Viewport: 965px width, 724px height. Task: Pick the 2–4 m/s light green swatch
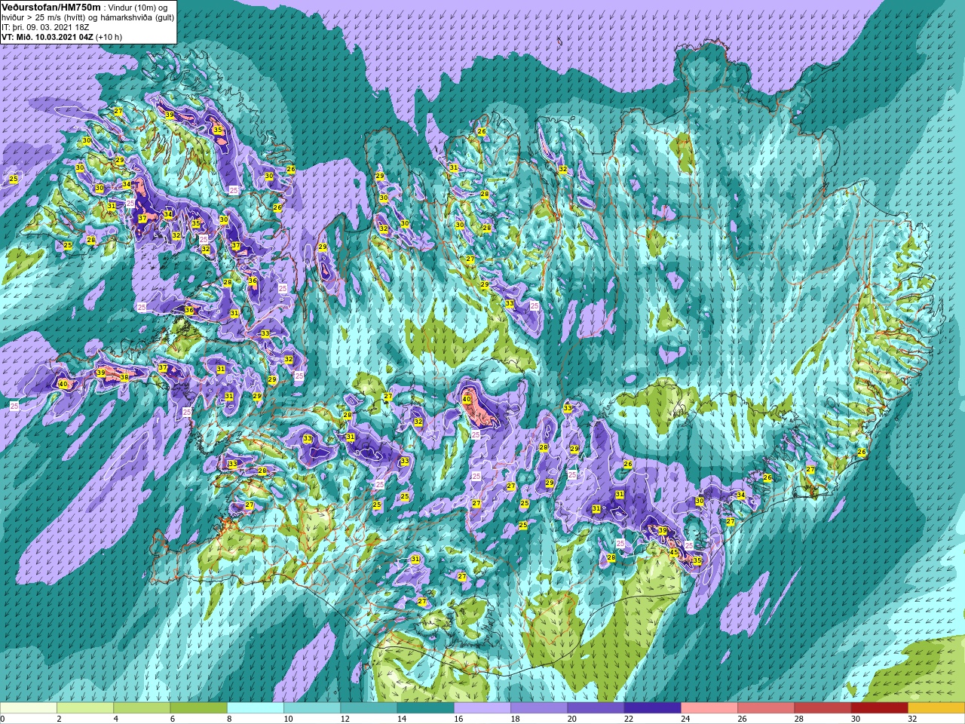[85, 708]
